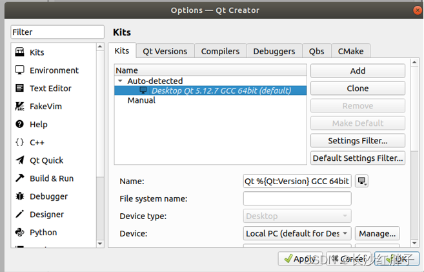Open the Device combo box
The image size is (424, 272).
click(x=298, y=233)
